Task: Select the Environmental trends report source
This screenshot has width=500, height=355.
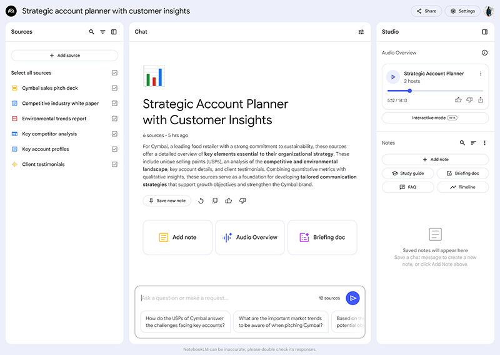Action: (54, 119)
